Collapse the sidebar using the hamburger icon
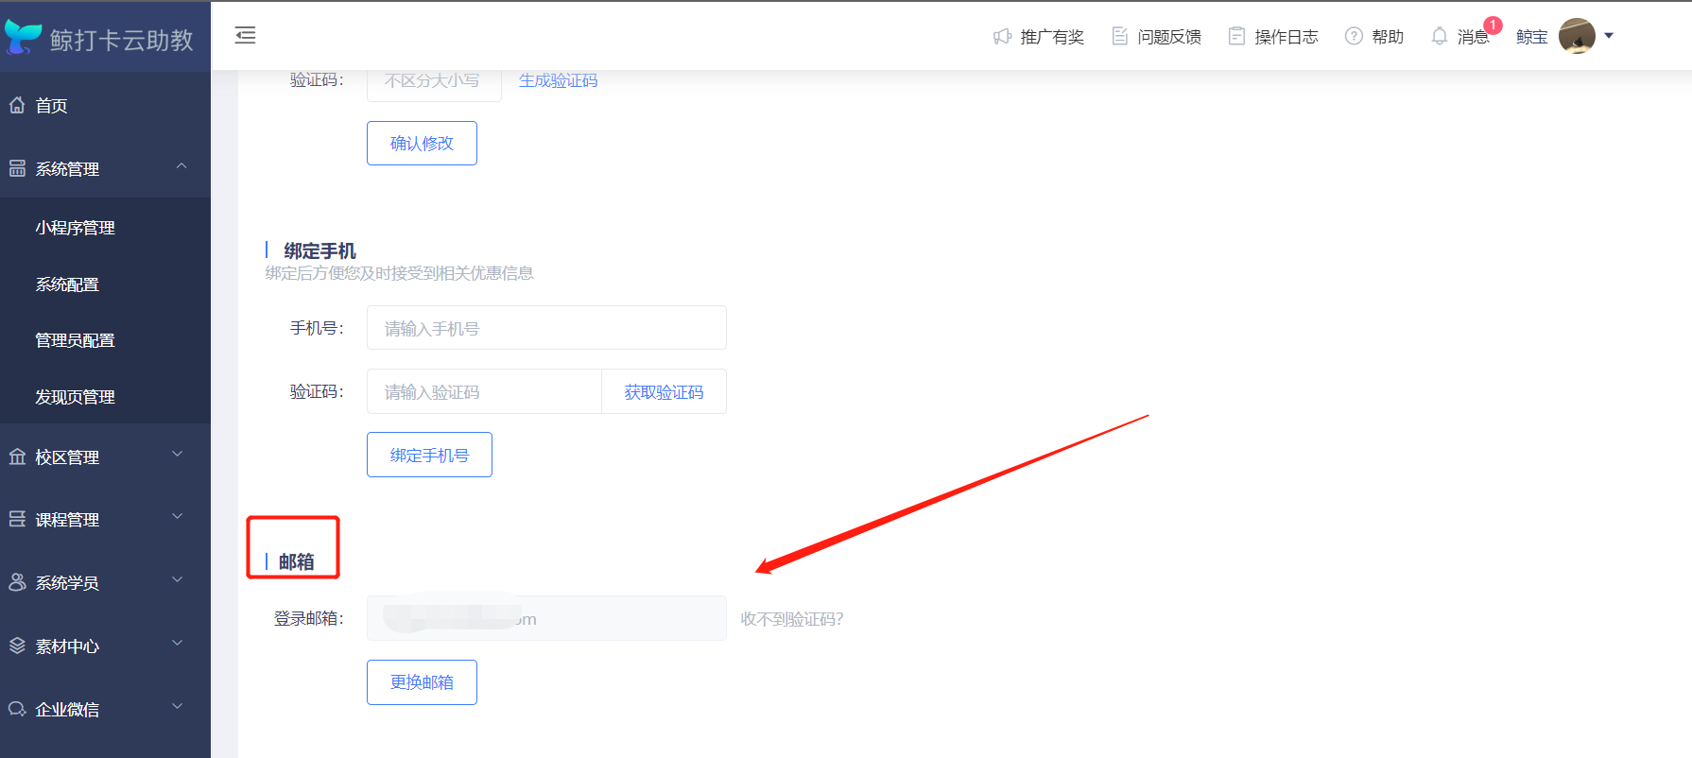 tap(245, 36)
